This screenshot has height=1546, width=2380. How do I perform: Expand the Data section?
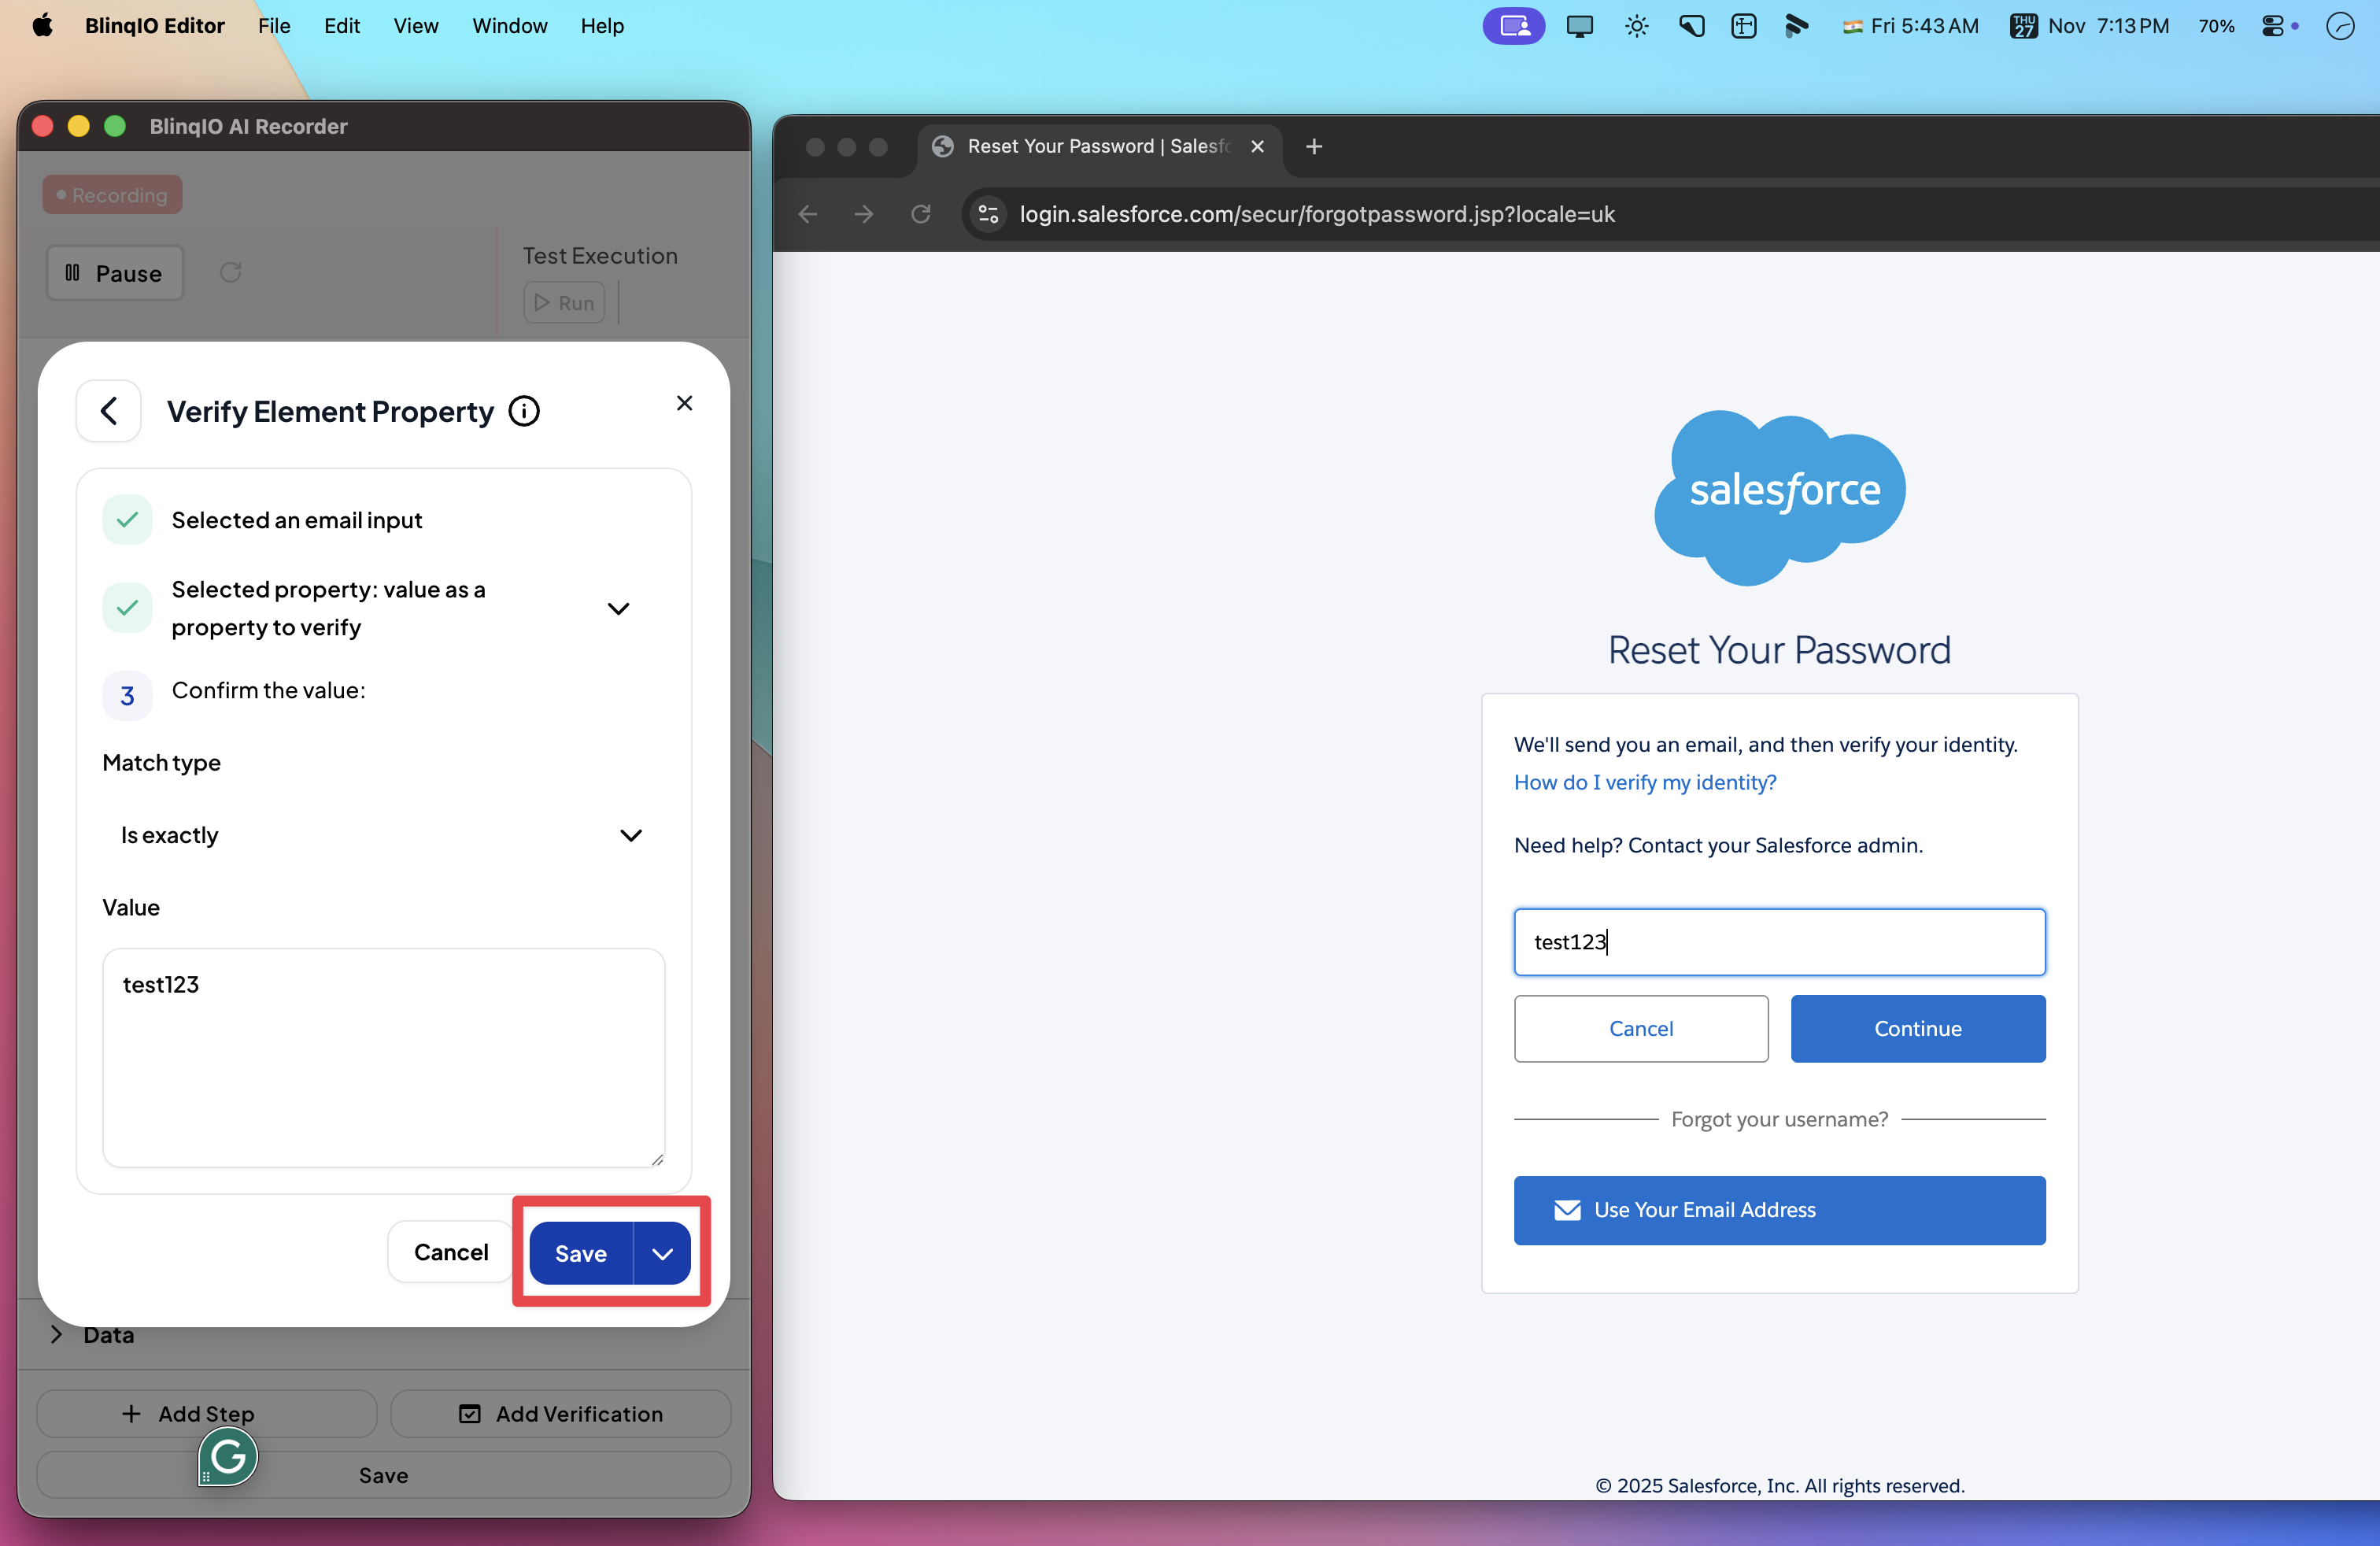57,1334
